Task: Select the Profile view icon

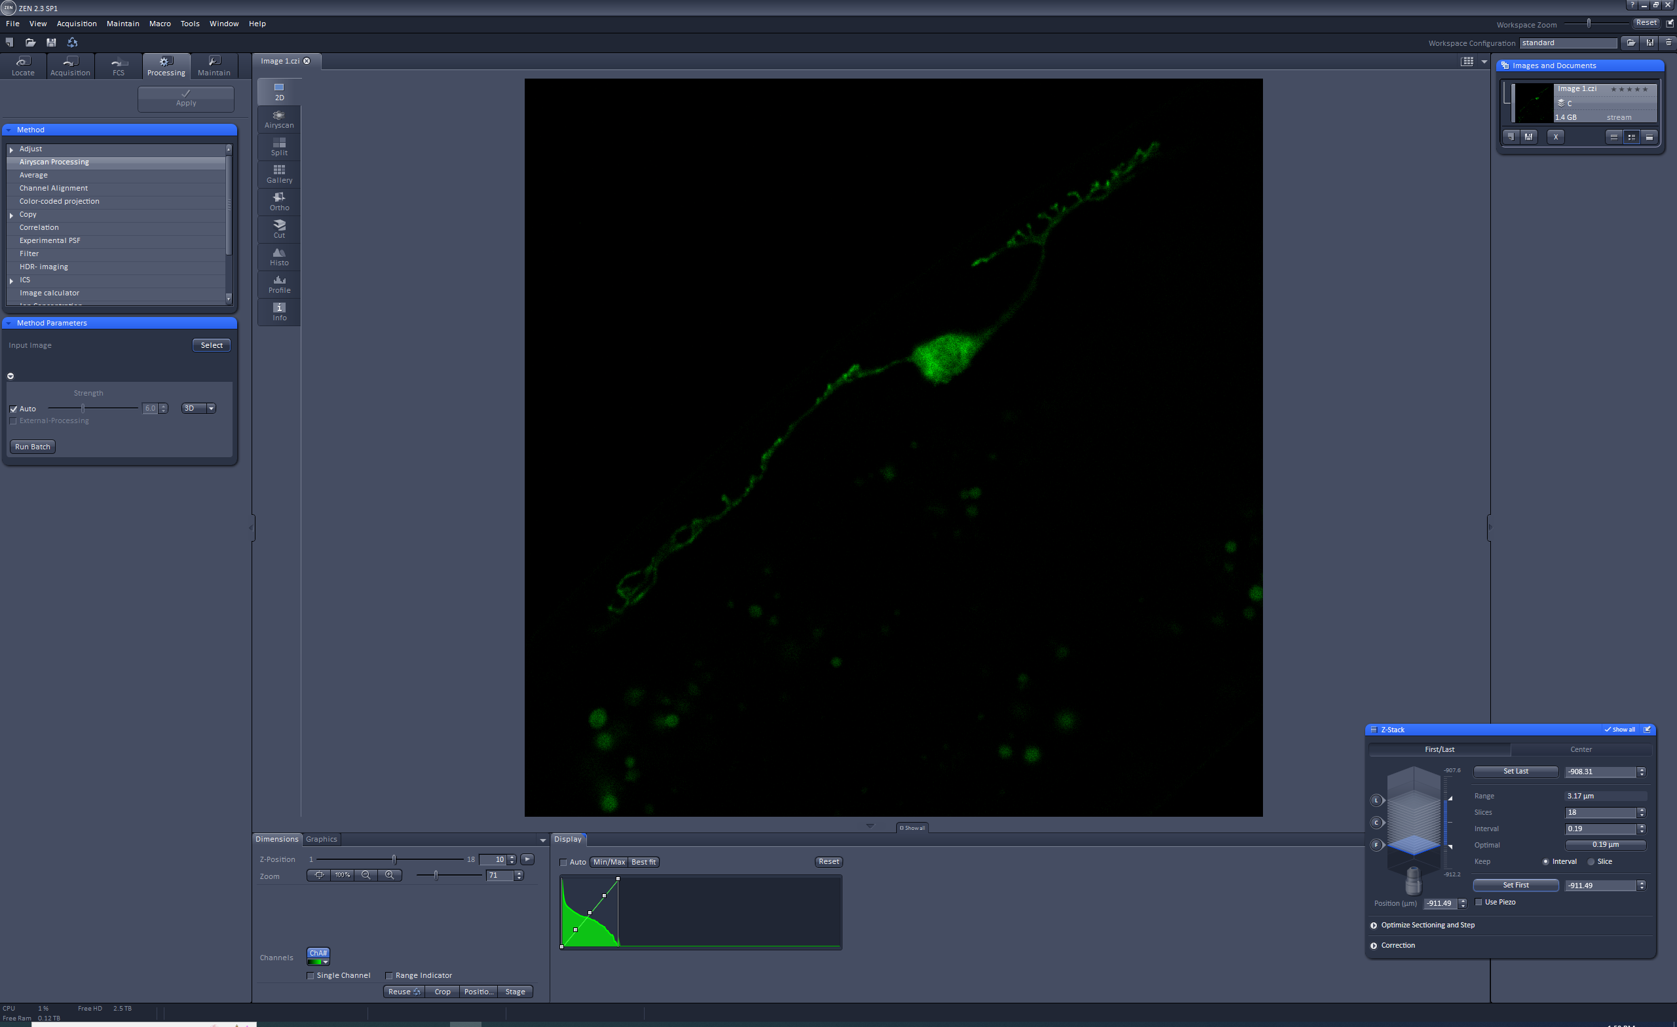Action: point(279,283)
